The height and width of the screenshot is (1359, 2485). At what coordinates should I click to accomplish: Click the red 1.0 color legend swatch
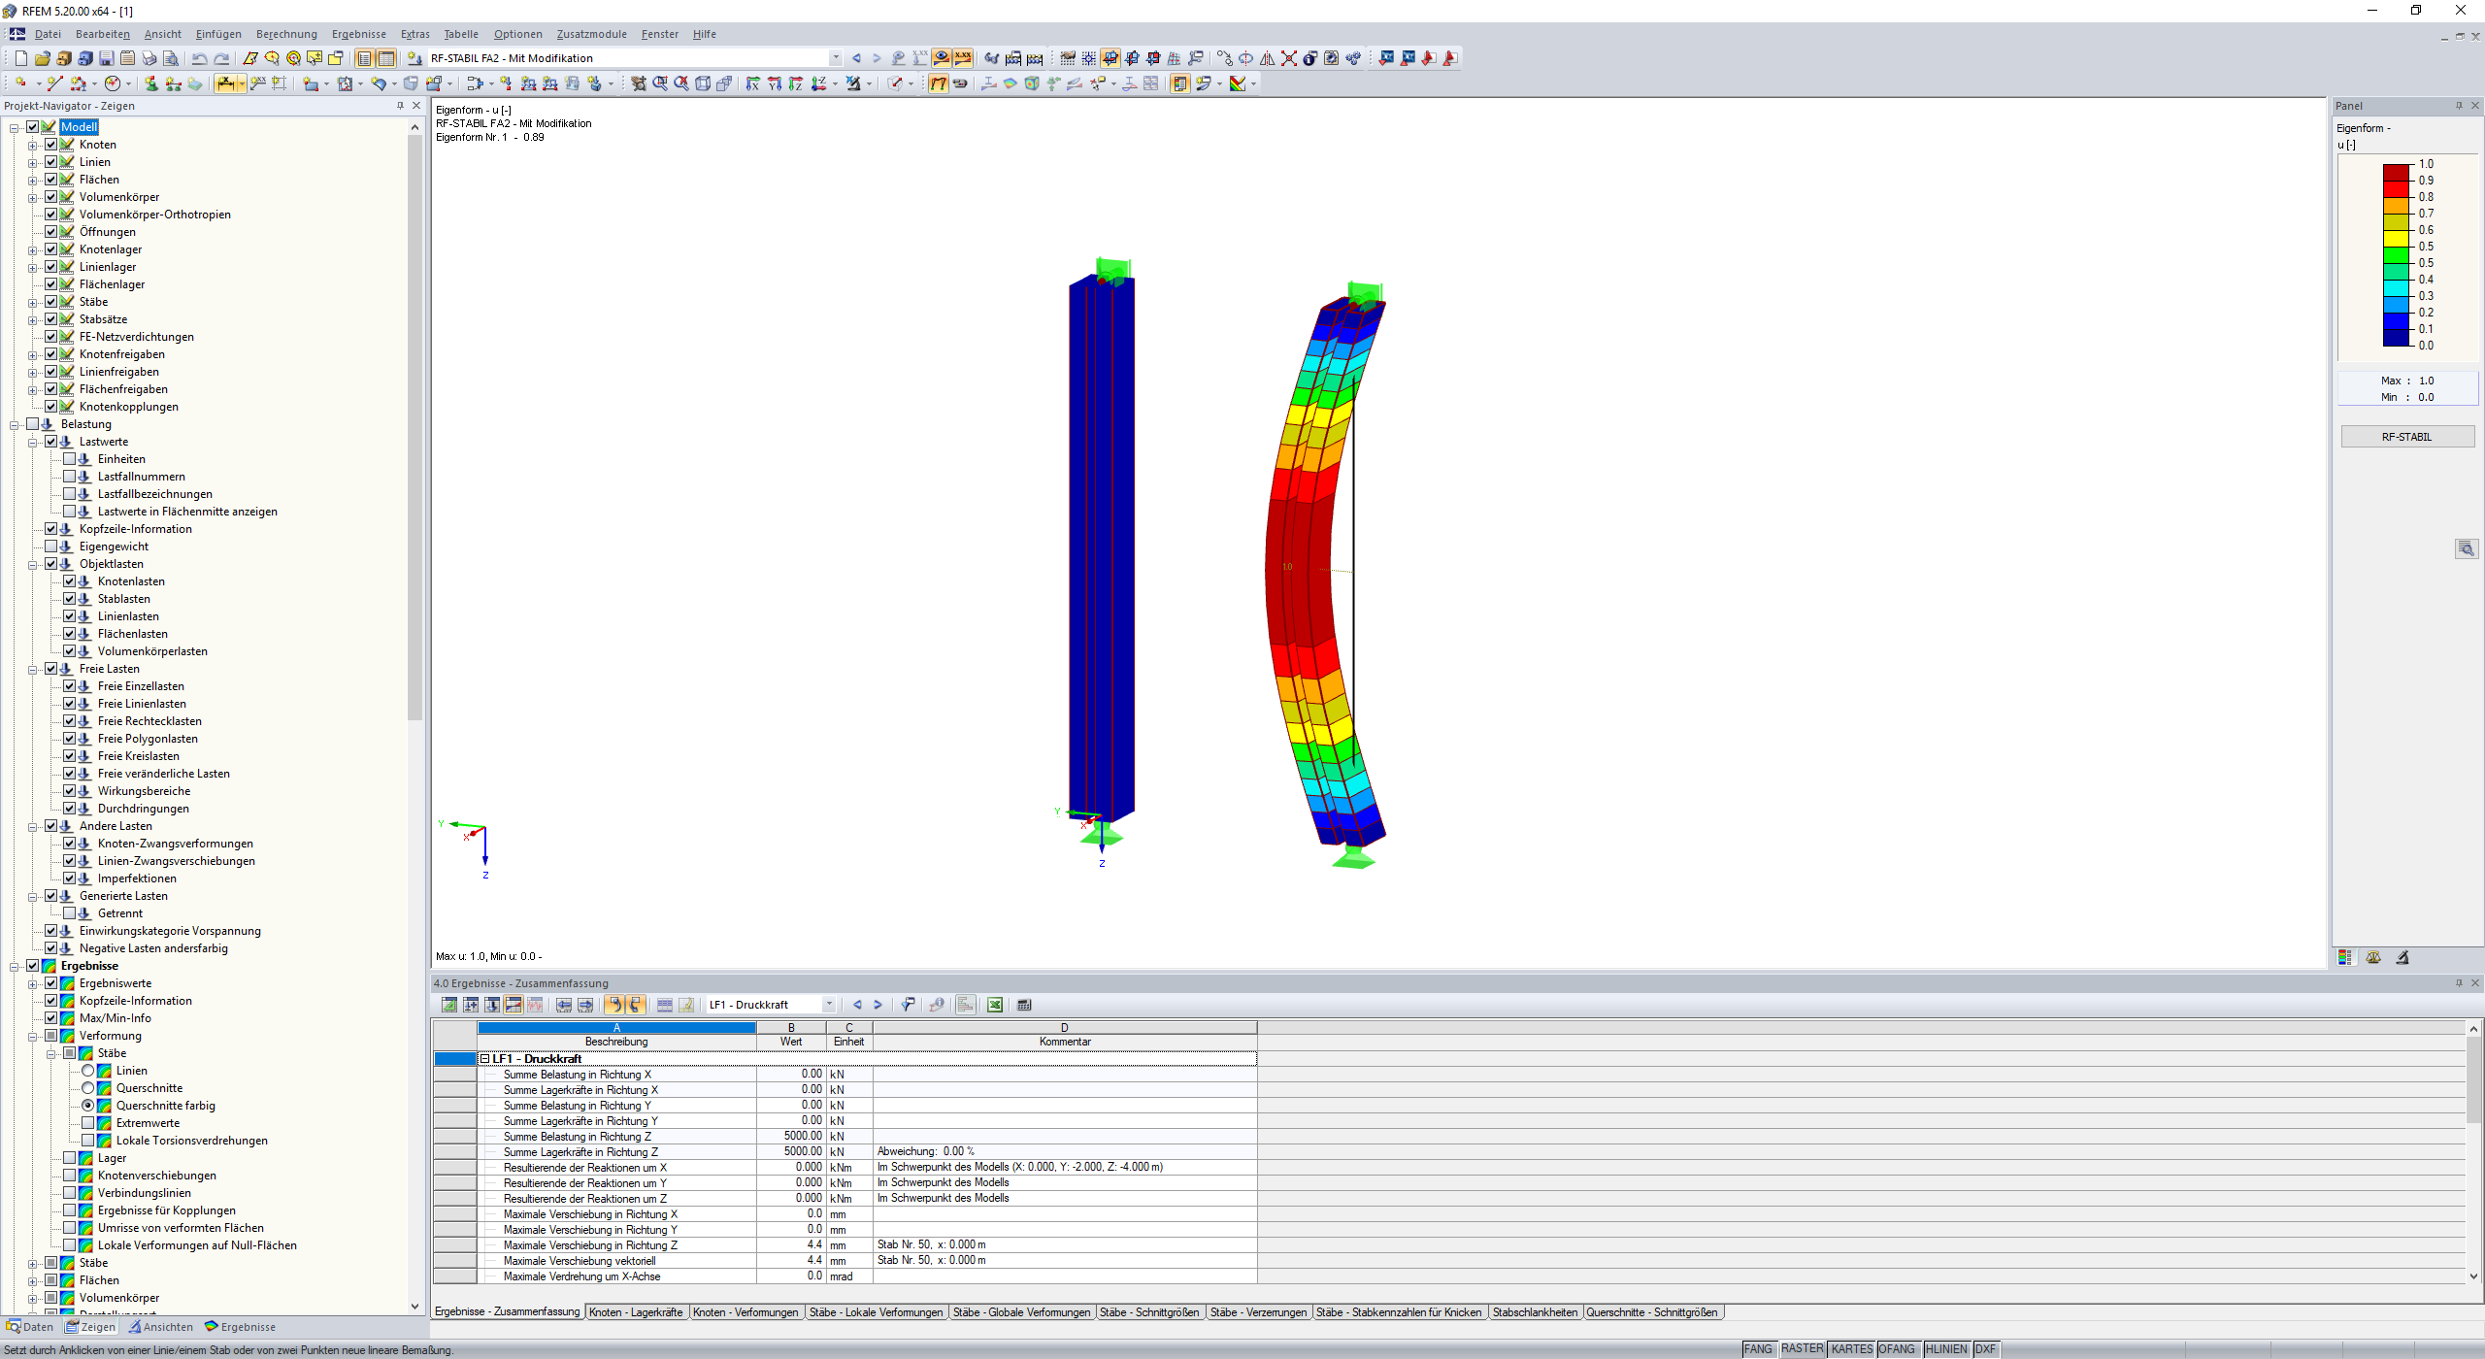click(2397, 170)
